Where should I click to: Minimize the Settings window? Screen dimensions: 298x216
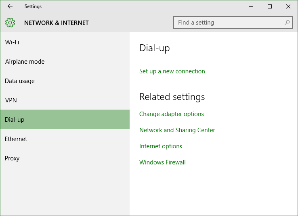point(251,6)
